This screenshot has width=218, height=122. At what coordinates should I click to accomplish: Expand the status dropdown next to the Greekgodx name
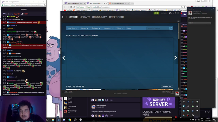coord(201,12)
